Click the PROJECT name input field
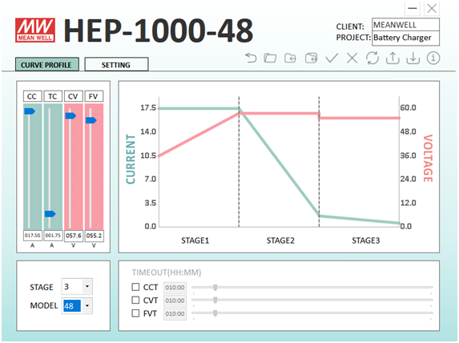The image size is (459, 343). (405, 38)
